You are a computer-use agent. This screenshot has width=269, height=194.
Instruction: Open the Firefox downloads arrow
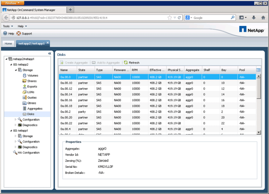click(x=254, y=17)
